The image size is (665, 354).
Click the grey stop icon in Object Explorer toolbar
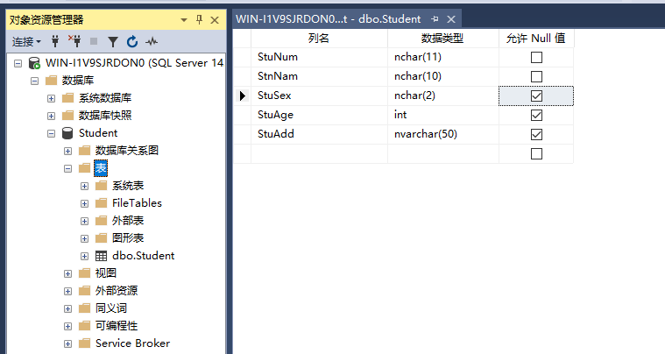point(94,41)
